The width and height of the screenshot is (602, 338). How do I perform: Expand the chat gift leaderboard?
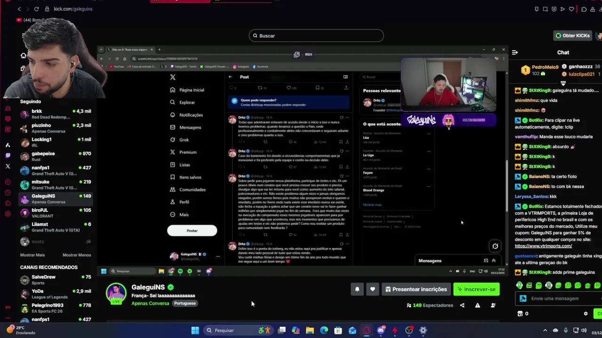(x=563, y=83)
